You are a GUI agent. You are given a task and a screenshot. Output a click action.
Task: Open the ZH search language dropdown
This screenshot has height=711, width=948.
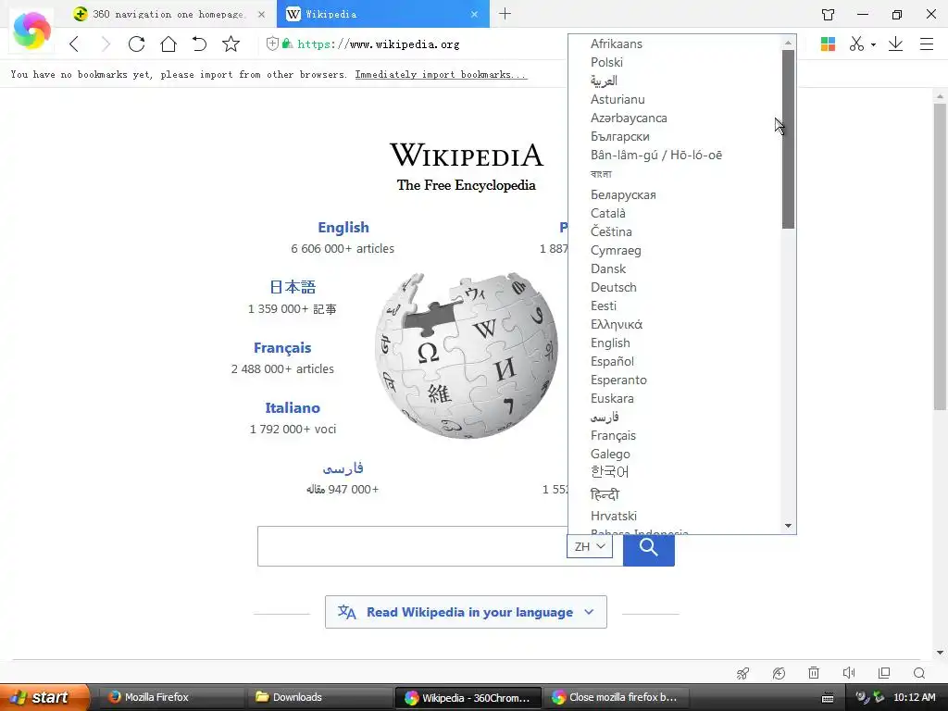[x=590, y=546]
